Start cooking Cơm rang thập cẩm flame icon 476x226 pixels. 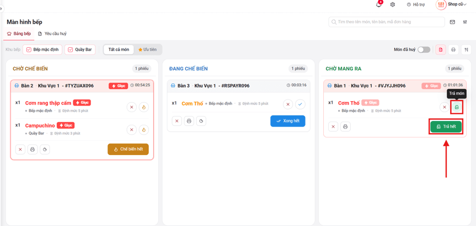coord(144,107)
